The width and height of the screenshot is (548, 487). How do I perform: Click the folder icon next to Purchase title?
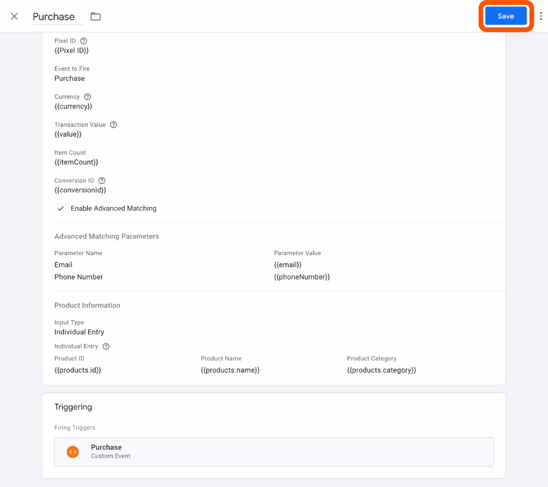tap(96, 16)
